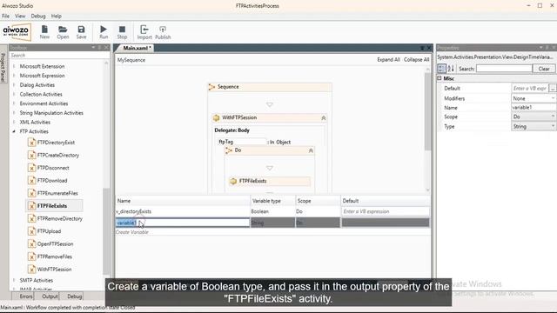Expand the Dialog Activities toolbox group
557x313 pixels.
coord(14,85)
